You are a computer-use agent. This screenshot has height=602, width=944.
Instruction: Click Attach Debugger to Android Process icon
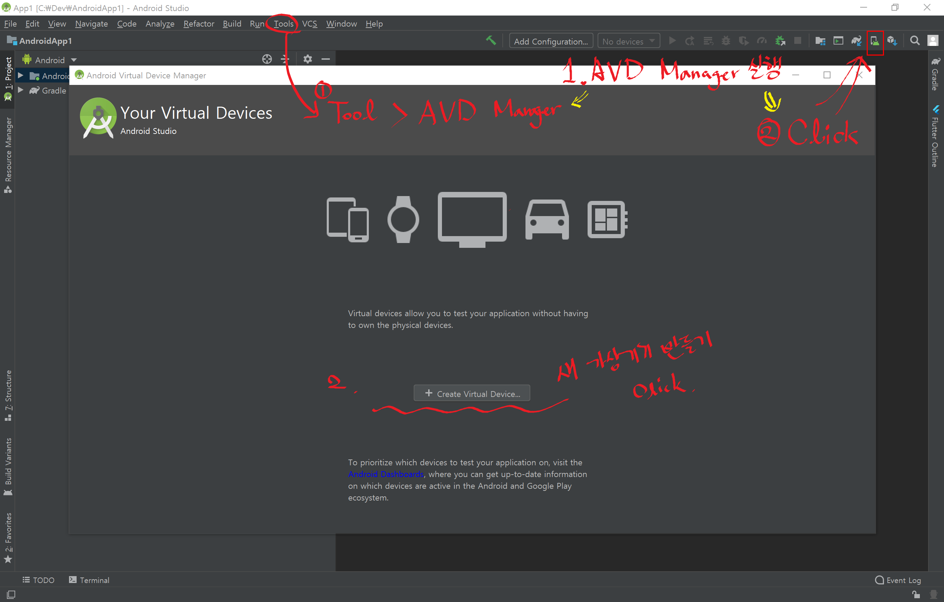tap(780, 41)
